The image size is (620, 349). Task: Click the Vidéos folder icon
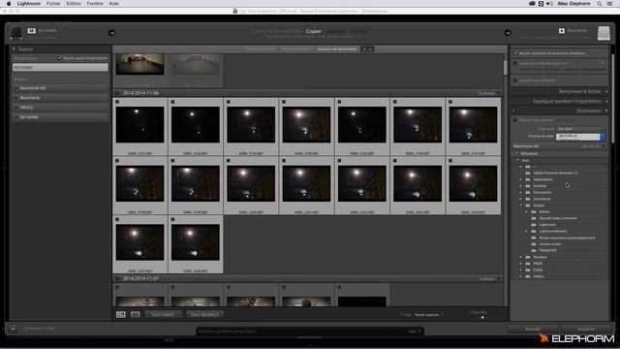528,276
